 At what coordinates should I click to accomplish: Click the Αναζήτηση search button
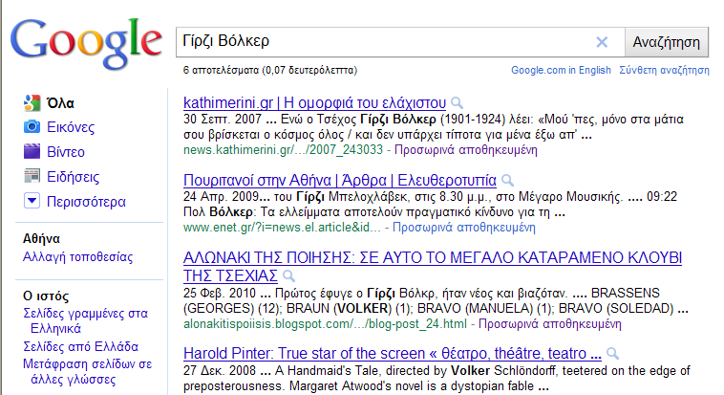click(x=667, y=42)
